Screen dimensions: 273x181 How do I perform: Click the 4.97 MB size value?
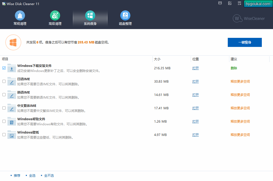coord(160,135)
